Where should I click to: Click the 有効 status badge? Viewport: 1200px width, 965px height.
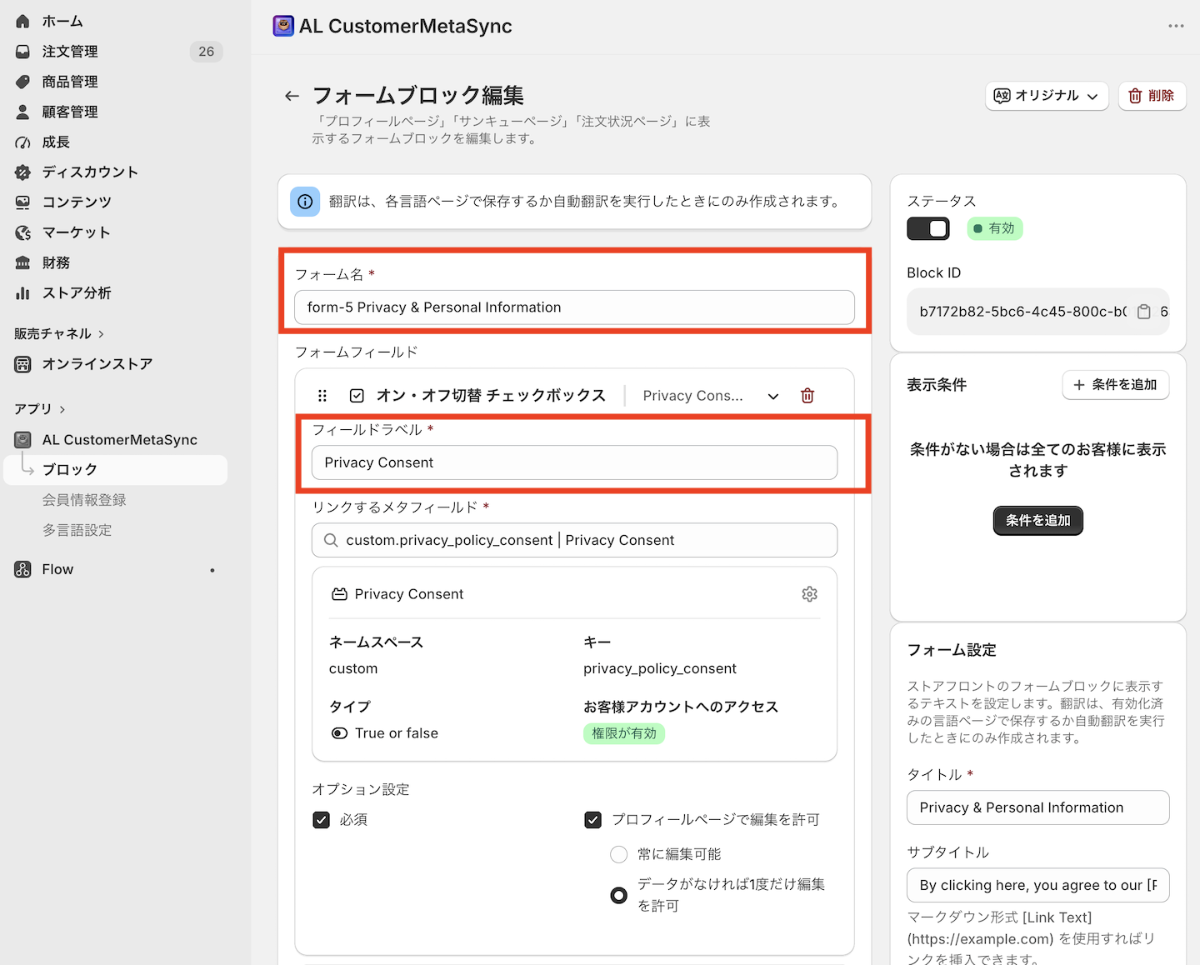pos(995,228)
